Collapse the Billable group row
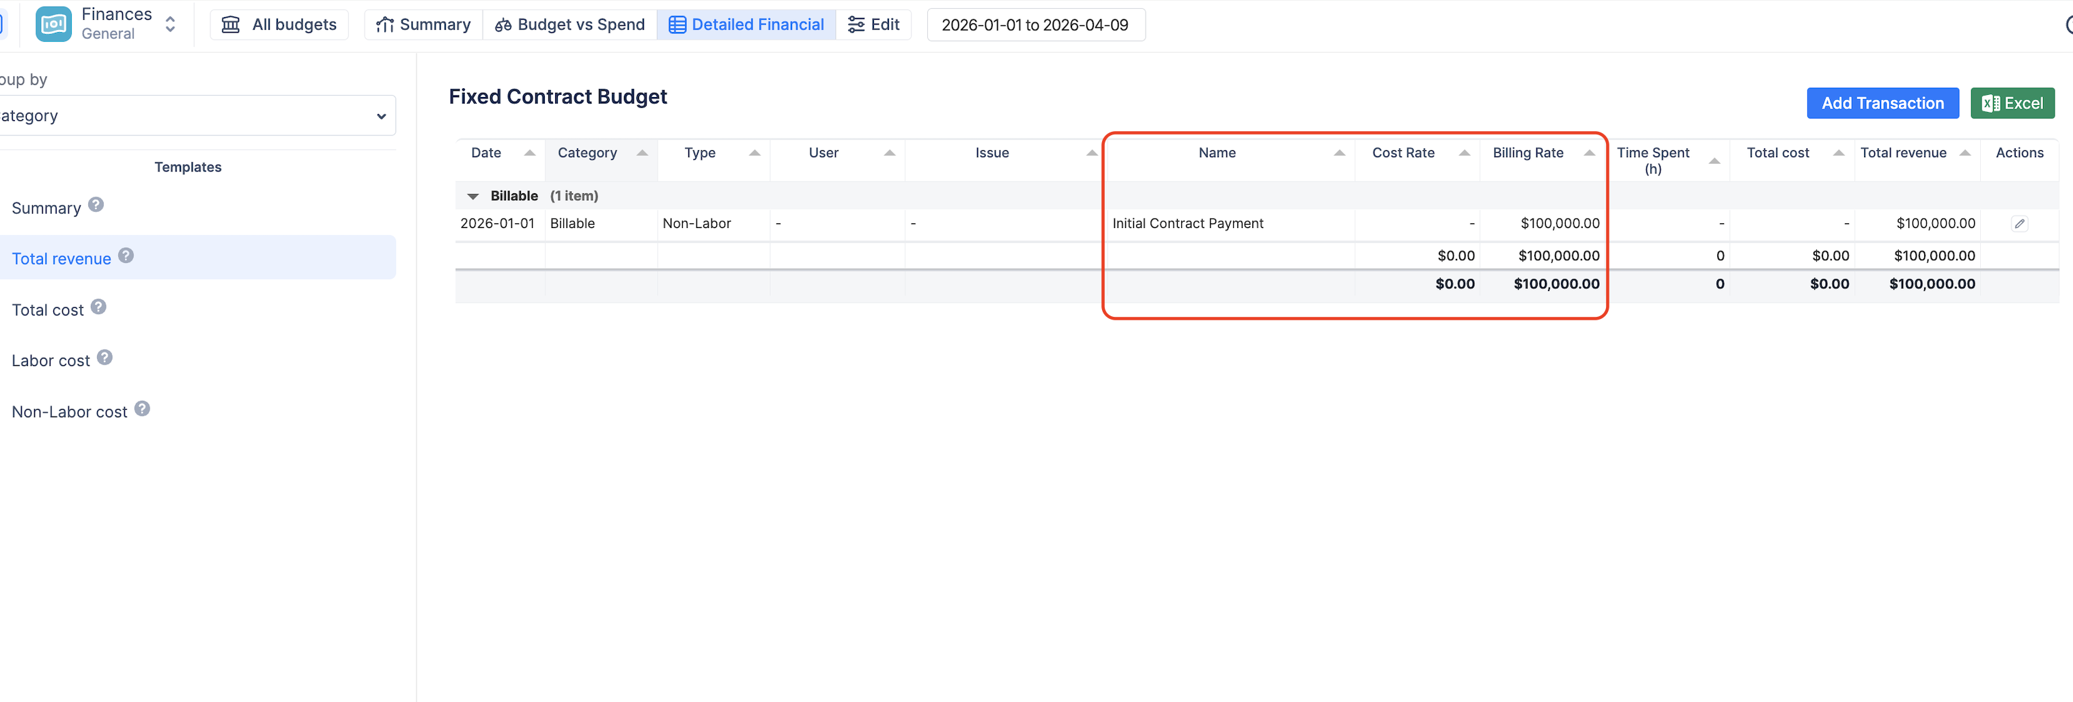Screen dimensions: 2073x702 [x=473, y=197]
